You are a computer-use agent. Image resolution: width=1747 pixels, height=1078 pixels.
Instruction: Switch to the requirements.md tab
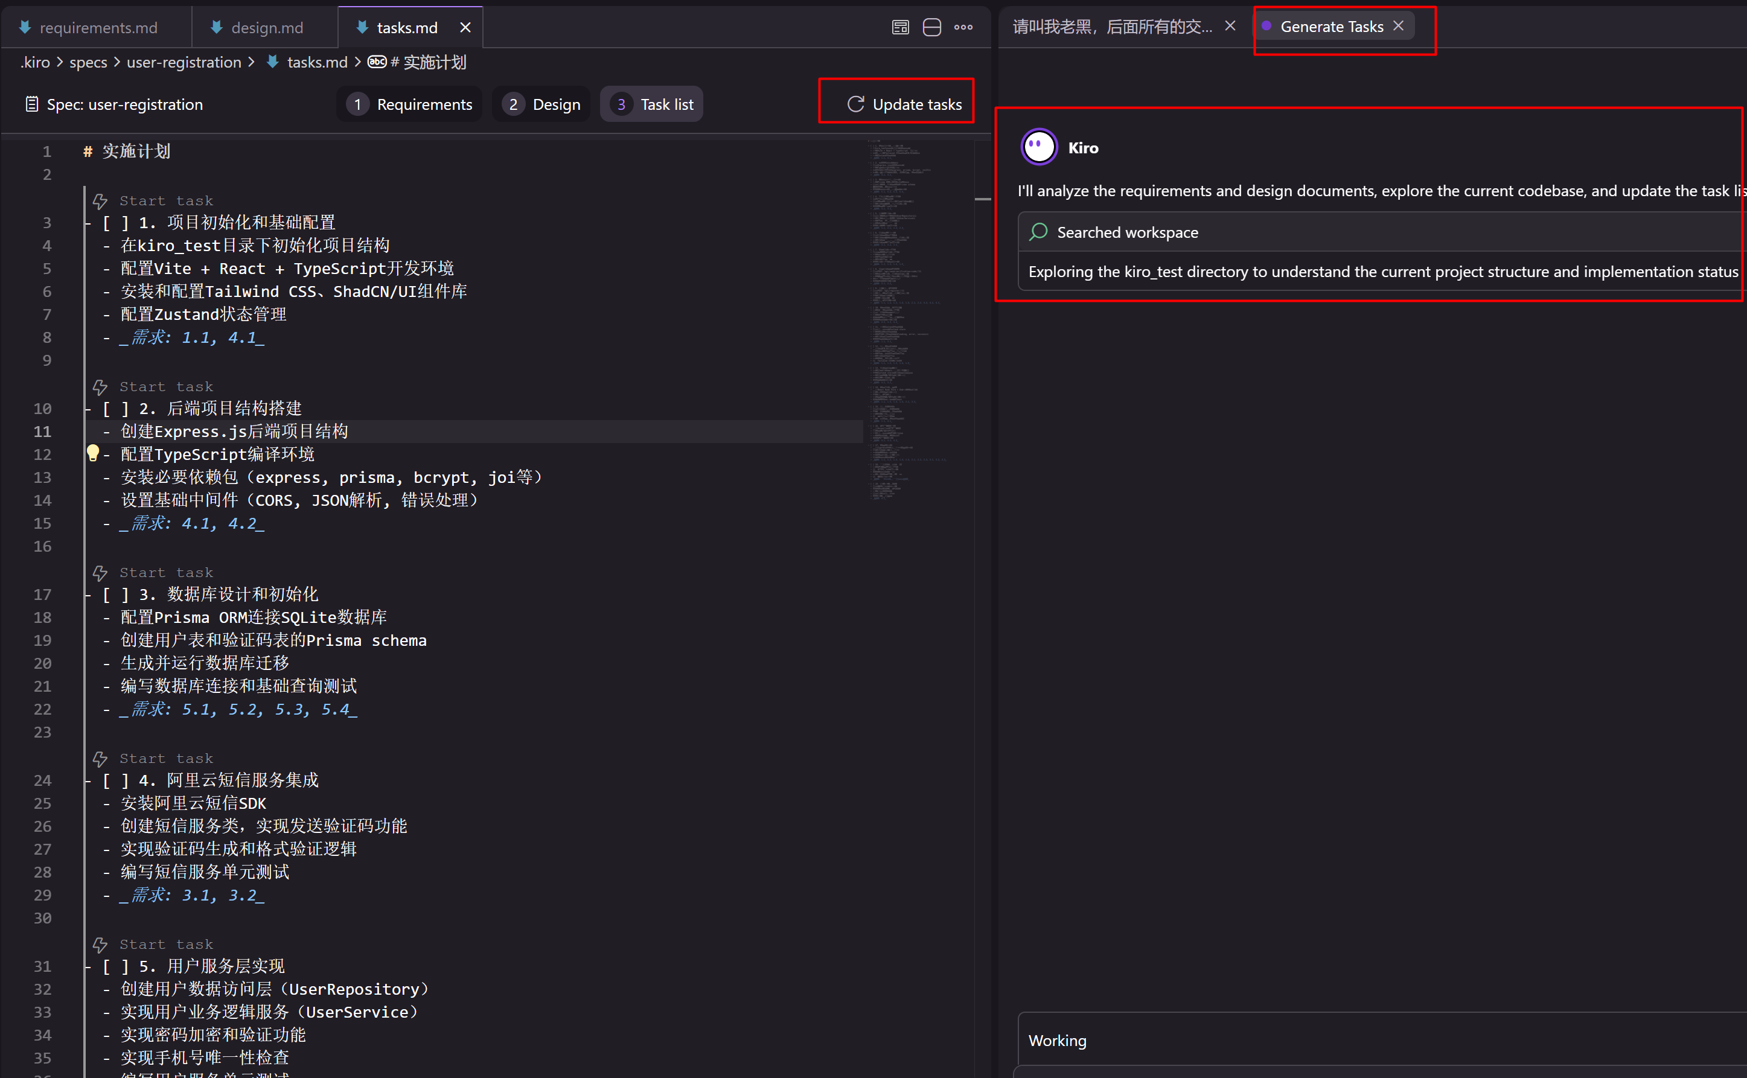98,27
